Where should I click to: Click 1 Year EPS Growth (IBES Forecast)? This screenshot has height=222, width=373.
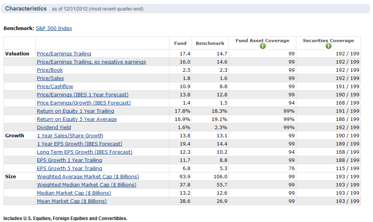pyautogui.click(x=79, y=144)
